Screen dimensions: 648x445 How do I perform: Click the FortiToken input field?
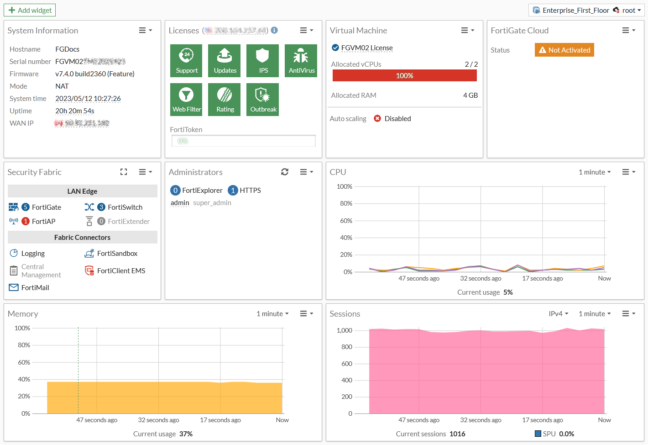click(x=243, y=141)
